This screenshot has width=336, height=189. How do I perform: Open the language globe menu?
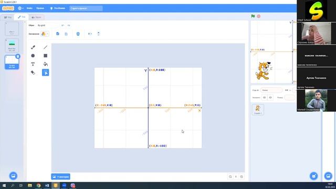click(x=20, y=8)
